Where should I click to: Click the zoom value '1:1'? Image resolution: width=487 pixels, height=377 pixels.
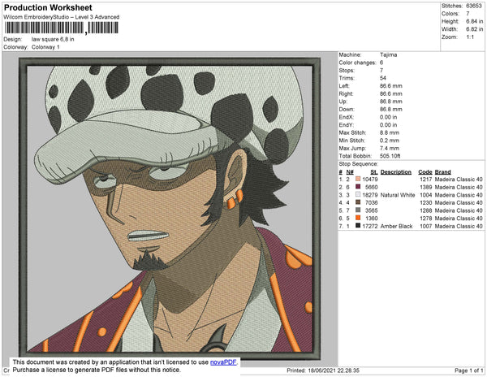coord(470,37)
